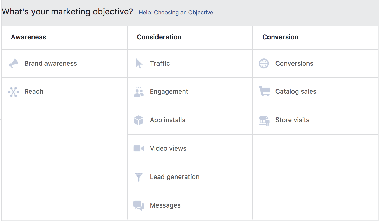379x221 pixels.
Task: Click the Video views camera icon
Action: (139, 148)
